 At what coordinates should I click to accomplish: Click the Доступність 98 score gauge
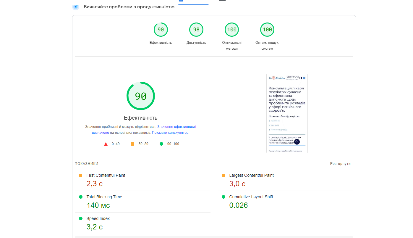point(196,30)
